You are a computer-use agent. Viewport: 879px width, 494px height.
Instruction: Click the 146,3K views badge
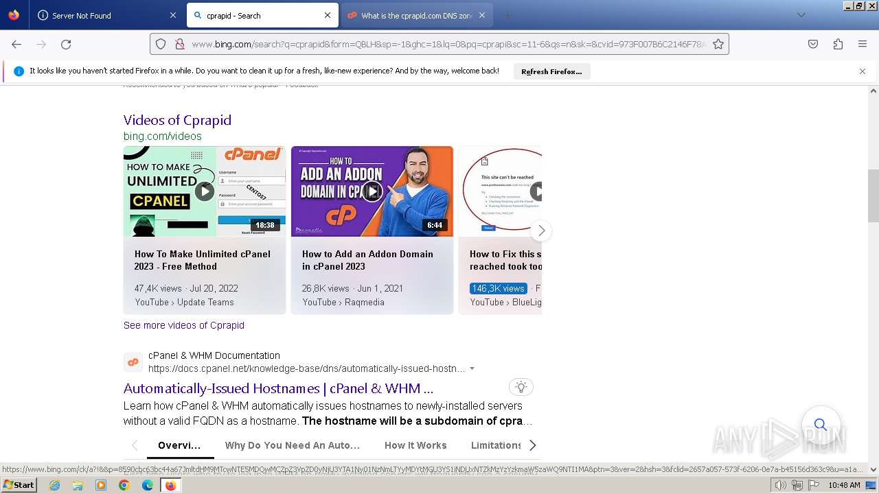pos(499,288)
